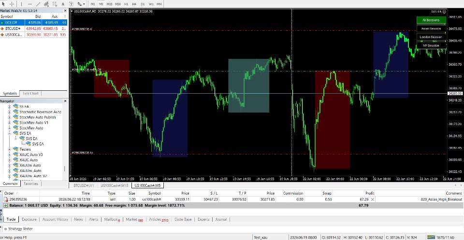This screenshot has width=464, height=240.
Task: Open the BTCUSD#,H1 chart tab
Action: pos(84,185)
